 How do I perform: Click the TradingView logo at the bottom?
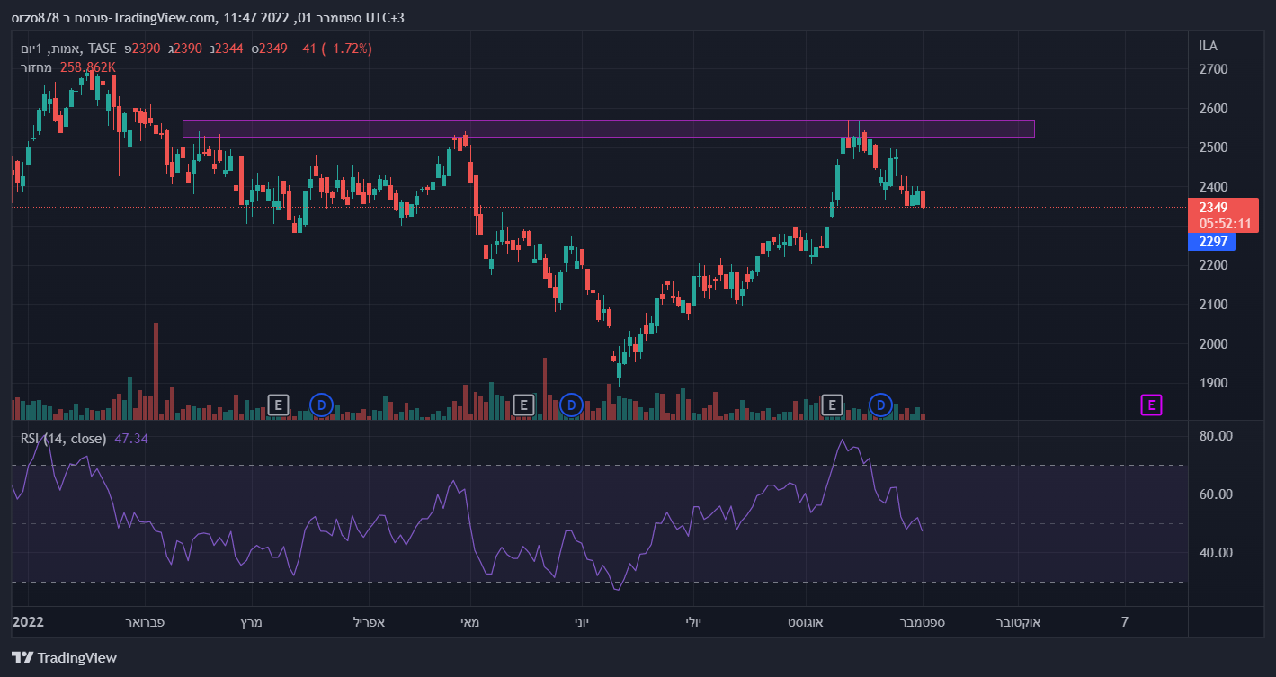tap(64, 657)
